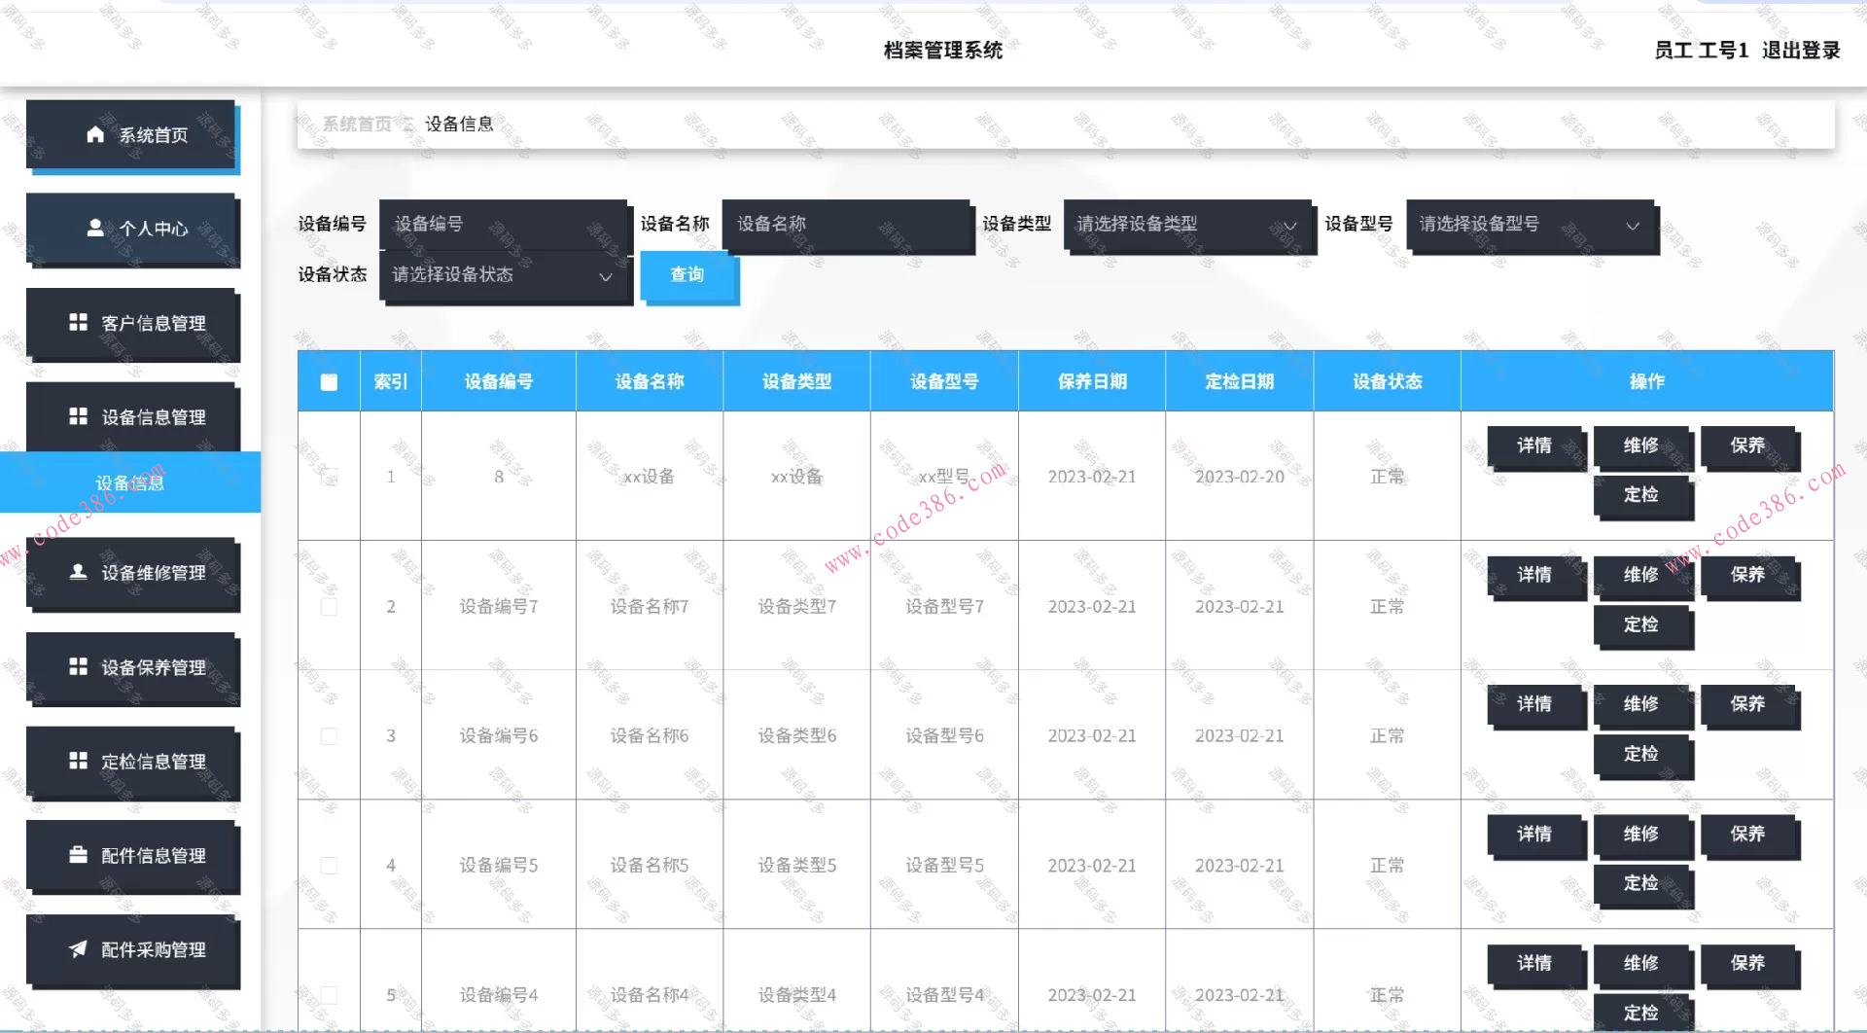Click the grid icon beside 设备保养管理

(80, 667)
